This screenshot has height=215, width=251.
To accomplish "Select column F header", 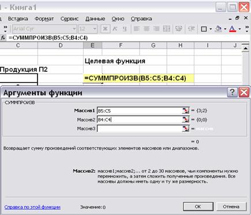I will [x=121, y=46].
